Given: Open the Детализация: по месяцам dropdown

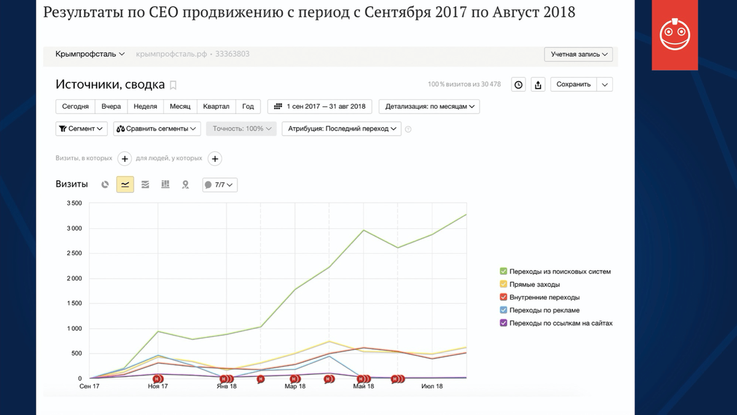Looking at the screenshot, I should click(428, 106).
